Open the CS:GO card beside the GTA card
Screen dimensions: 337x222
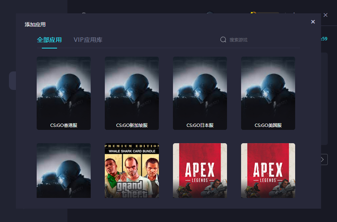[64, 171]
